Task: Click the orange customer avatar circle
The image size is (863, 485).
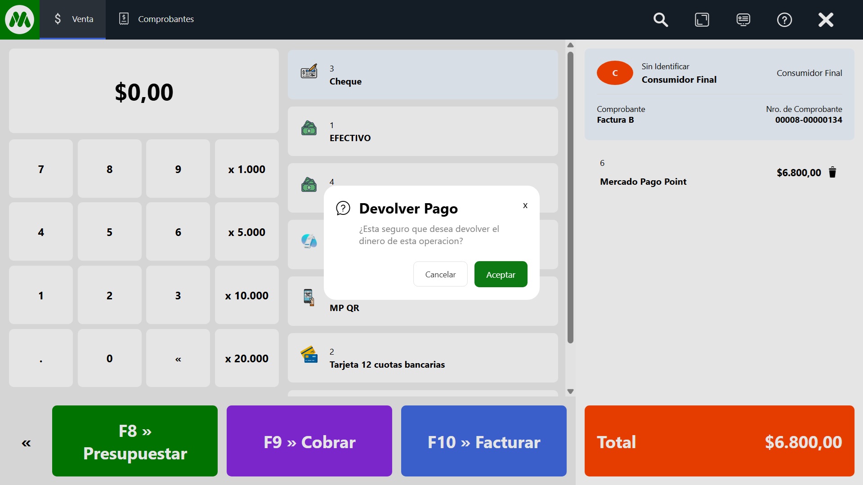Action: click(615, 73)
